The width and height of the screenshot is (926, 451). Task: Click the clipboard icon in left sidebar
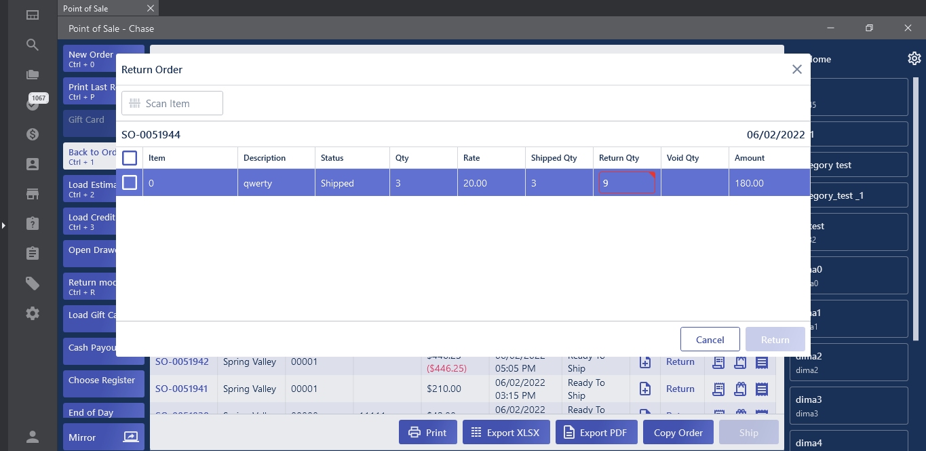point(33,254)
